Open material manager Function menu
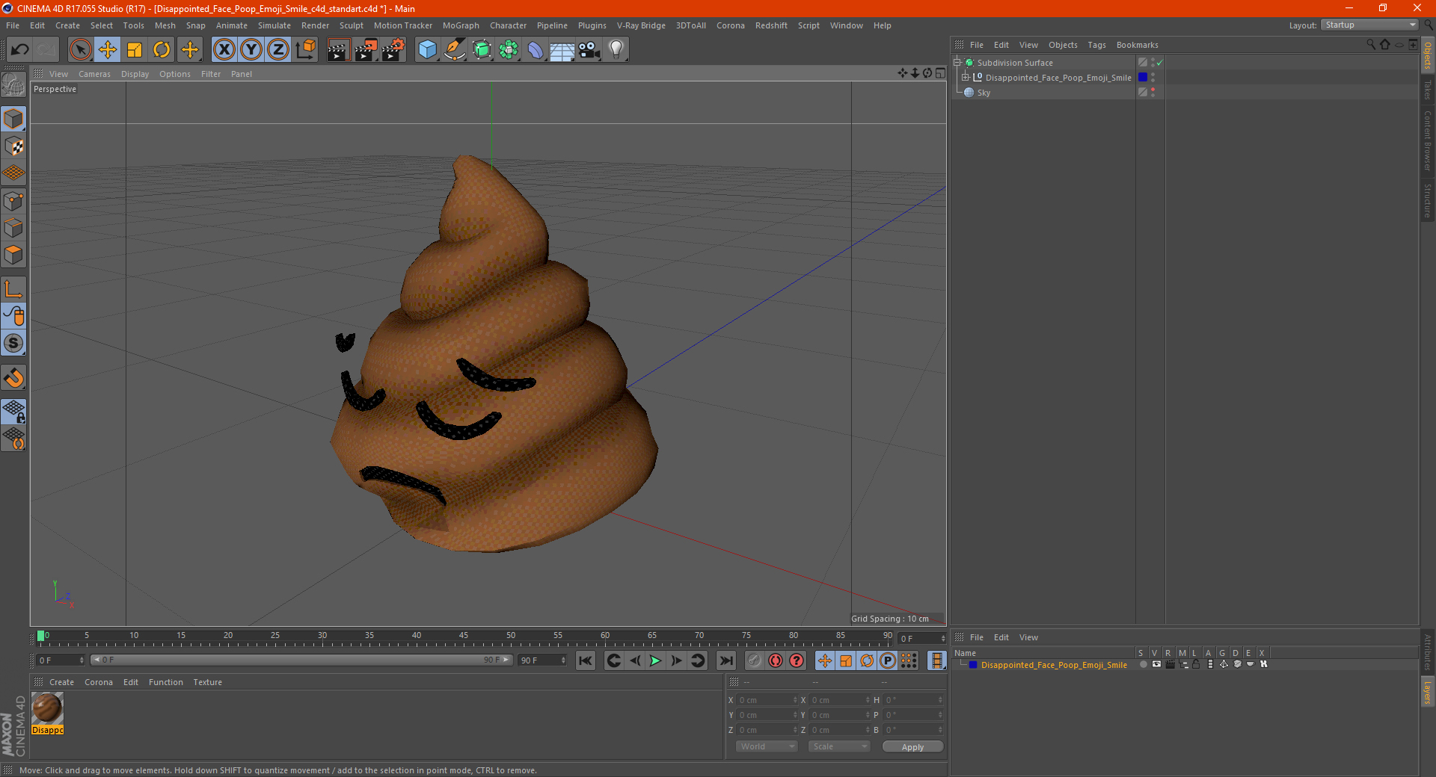Viewport: 1436px width, 777px height. (165, 682)
